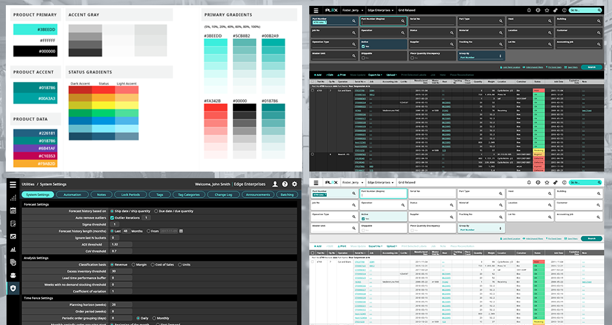612x325 pixels.
Task: Click the calendar icon in the dark sidebar
Action: coord(12,211)
